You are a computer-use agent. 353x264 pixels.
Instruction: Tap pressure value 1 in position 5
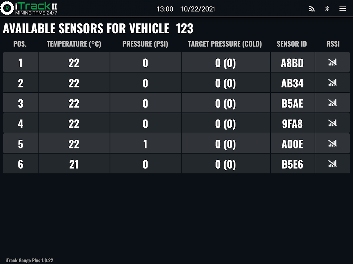tap(145, 144)
